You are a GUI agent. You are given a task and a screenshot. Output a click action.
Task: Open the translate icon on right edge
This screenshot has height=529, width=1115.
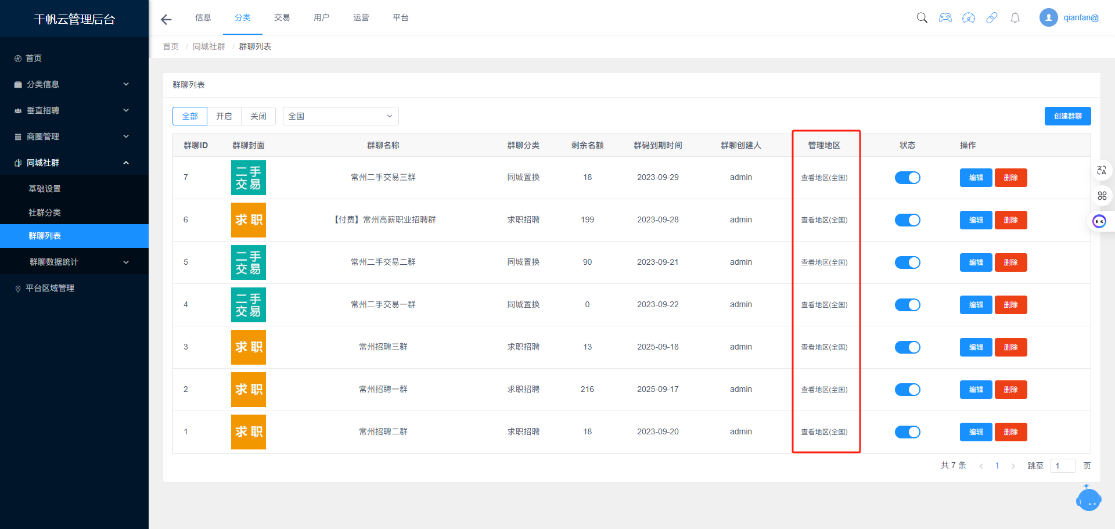pyautogui.click(x=1102, y=170)
